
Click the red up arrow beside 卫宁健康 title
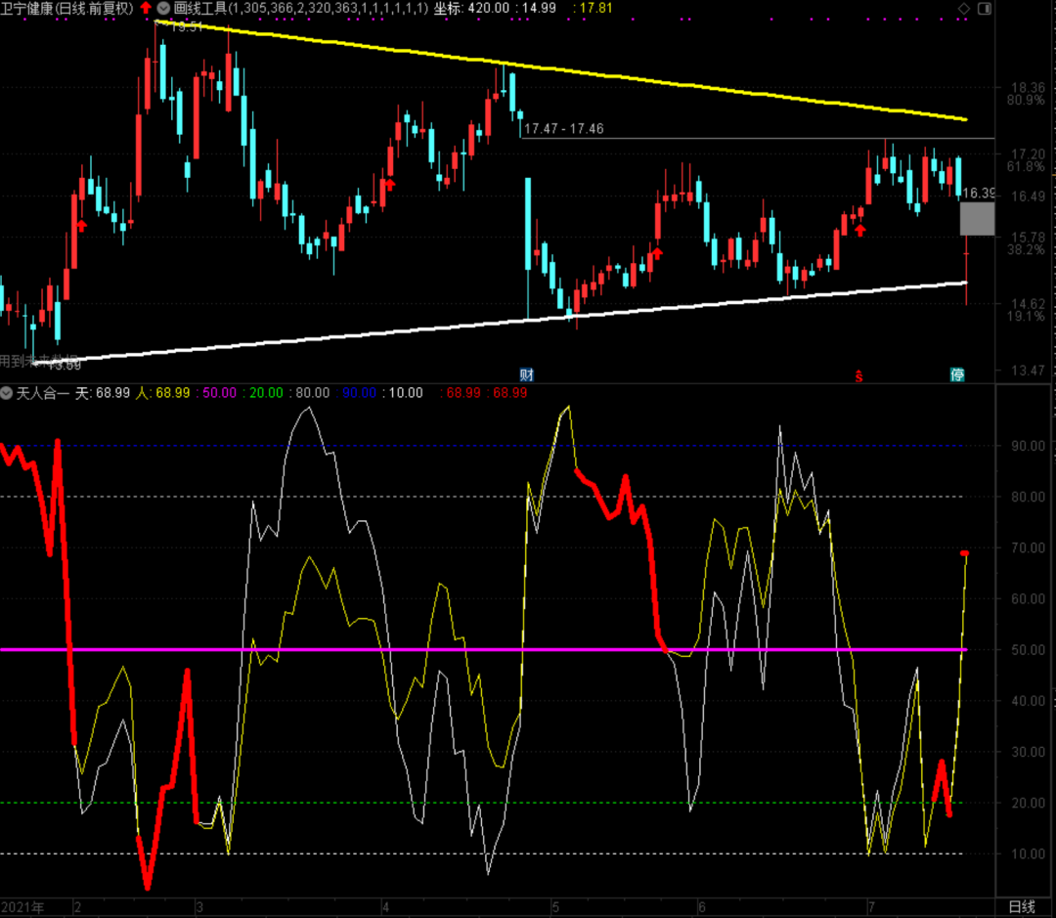click(x=146, y=8)
